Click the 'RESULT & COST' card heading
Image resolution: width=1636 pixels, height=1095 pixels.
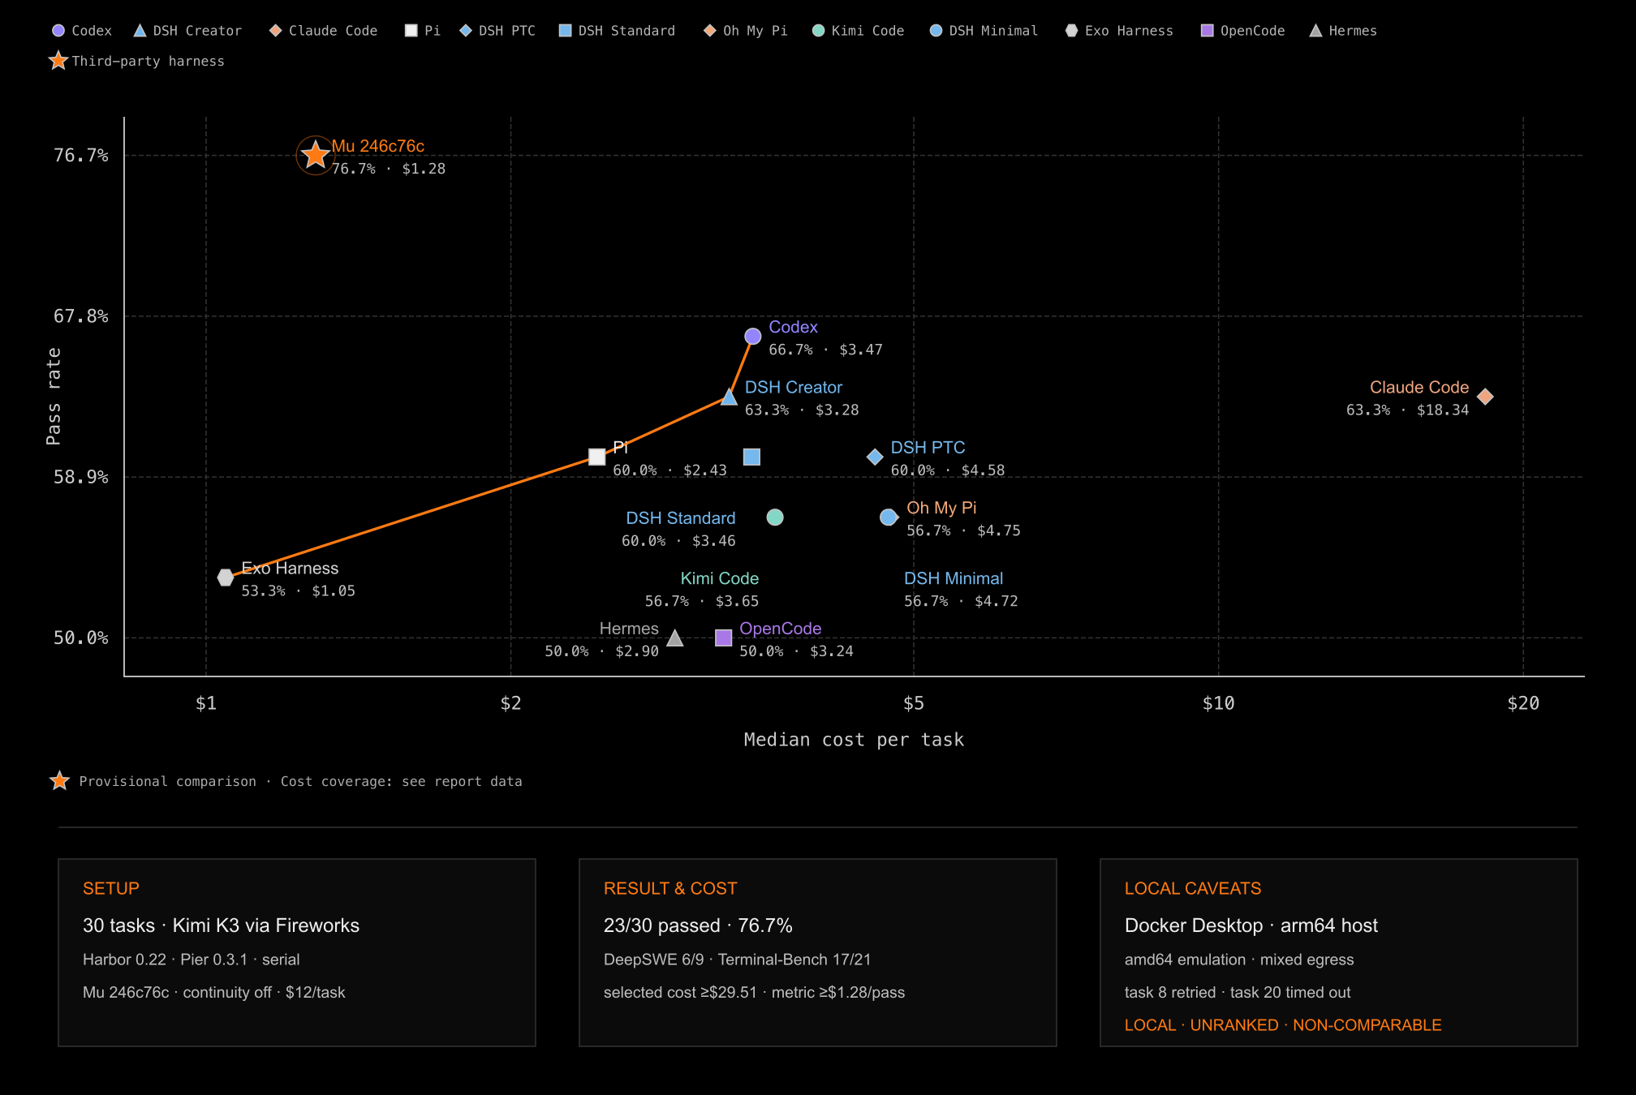click(670, 888)
